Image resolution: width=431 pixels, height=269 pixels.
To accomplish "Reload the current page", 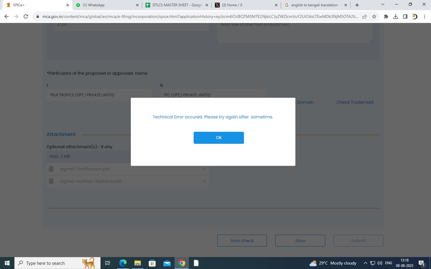I will [x=26, y=16].
